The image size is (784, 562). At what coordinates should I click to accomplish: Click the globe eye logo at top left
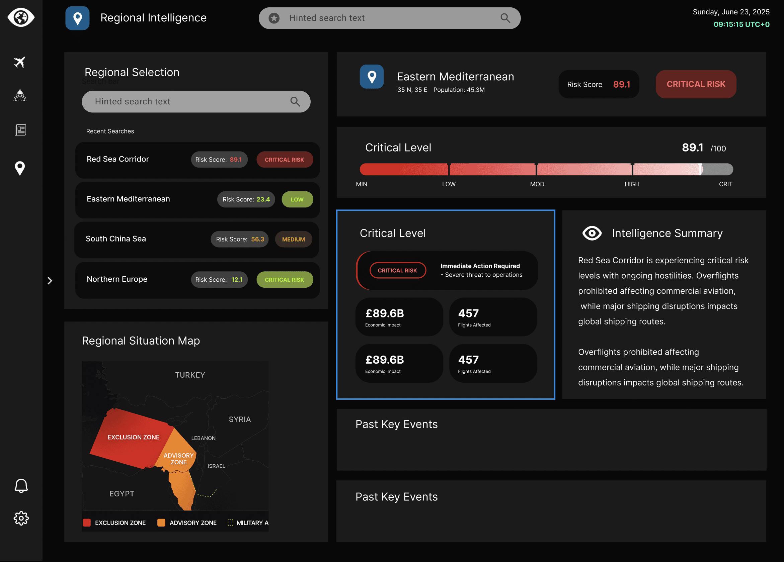[x=21, y=18]
